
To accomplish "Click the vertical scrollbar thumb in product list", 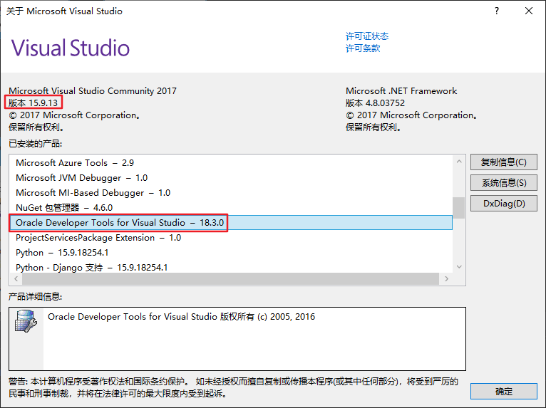I will (458, 208).
